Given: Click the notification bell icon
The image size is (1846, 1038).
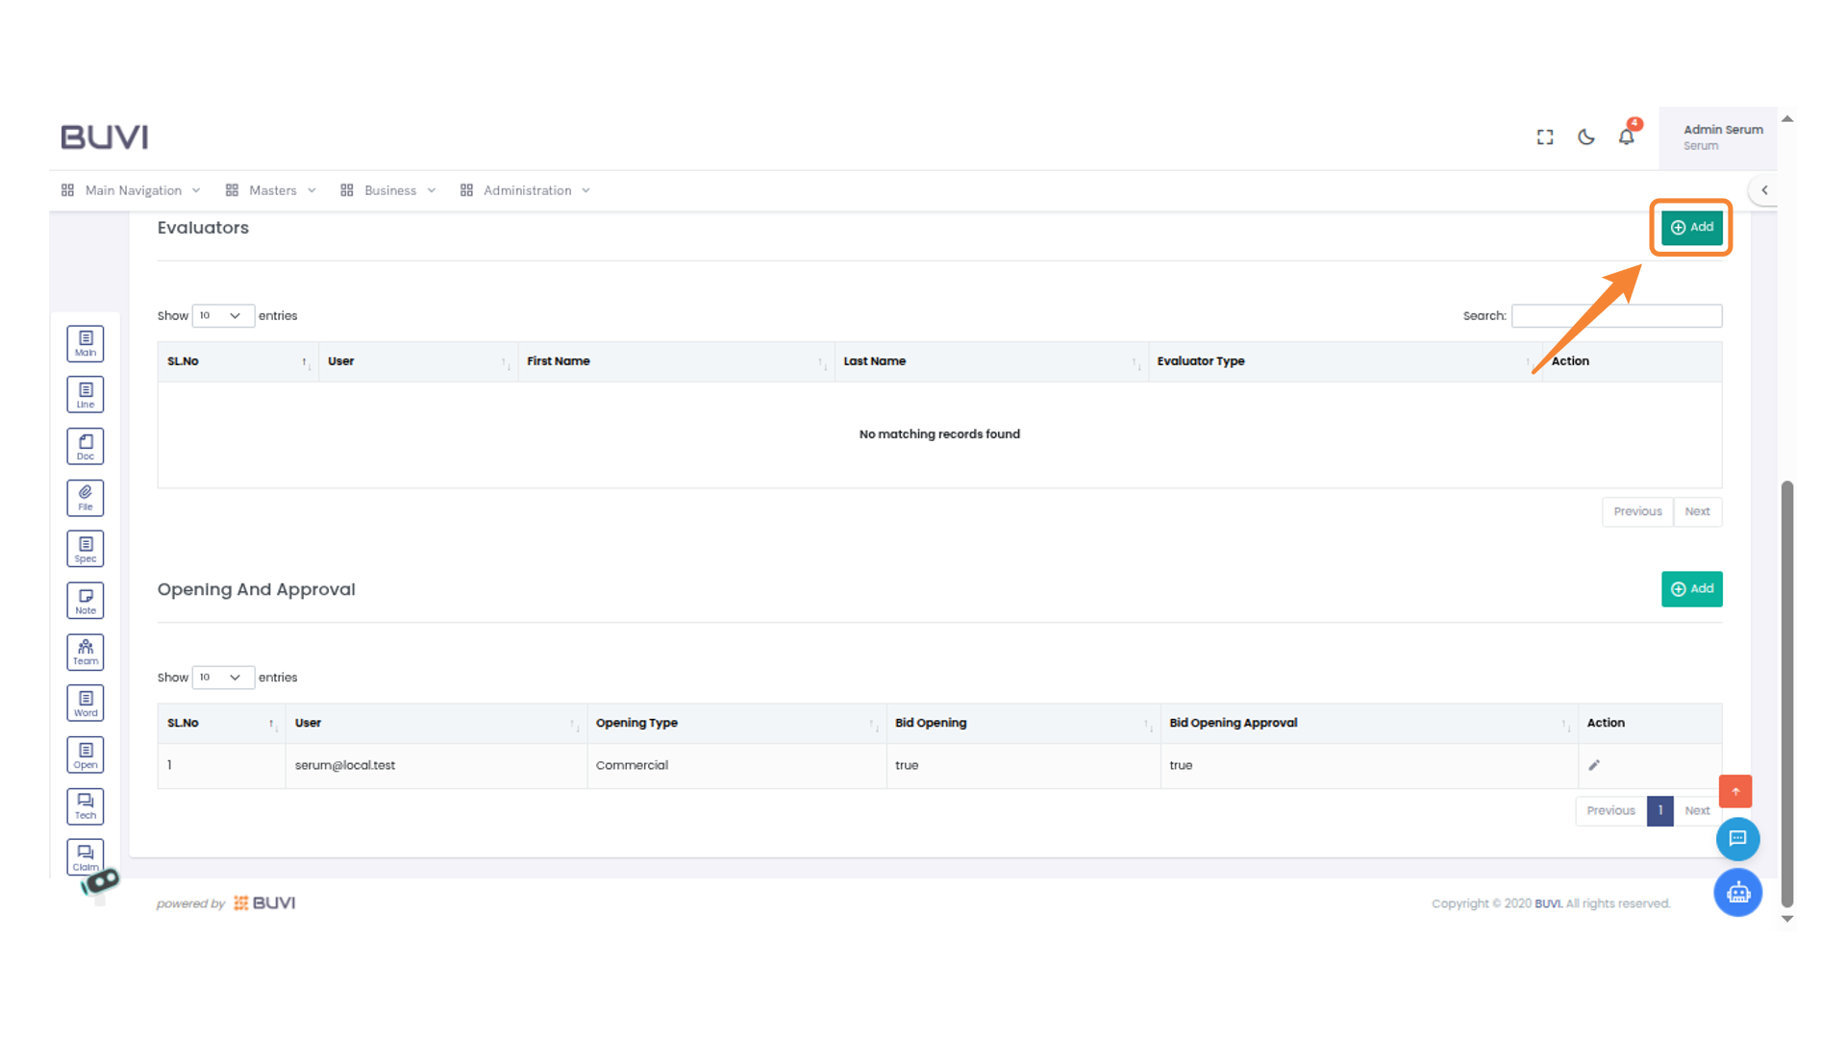Looking at the screenshot, I should click(x=1626, y=137).
